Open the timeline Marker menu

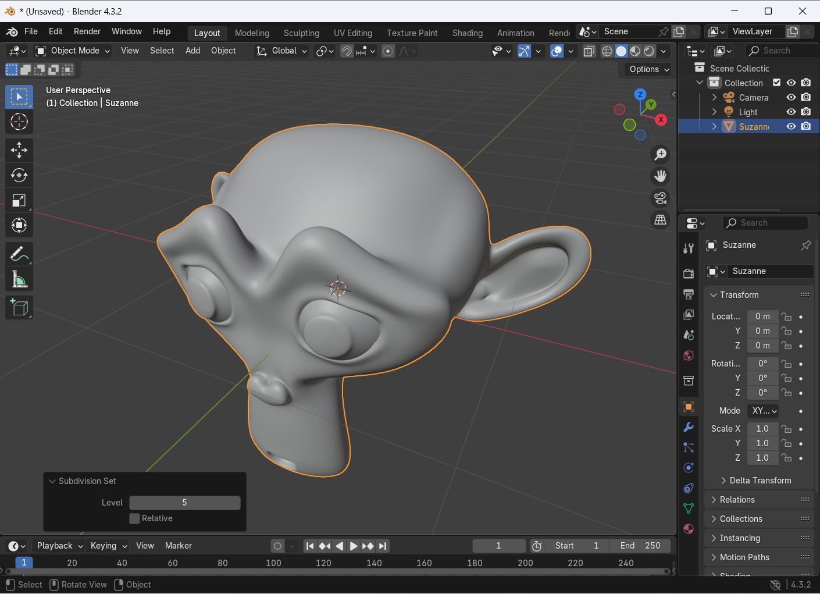tap(179, 546)
